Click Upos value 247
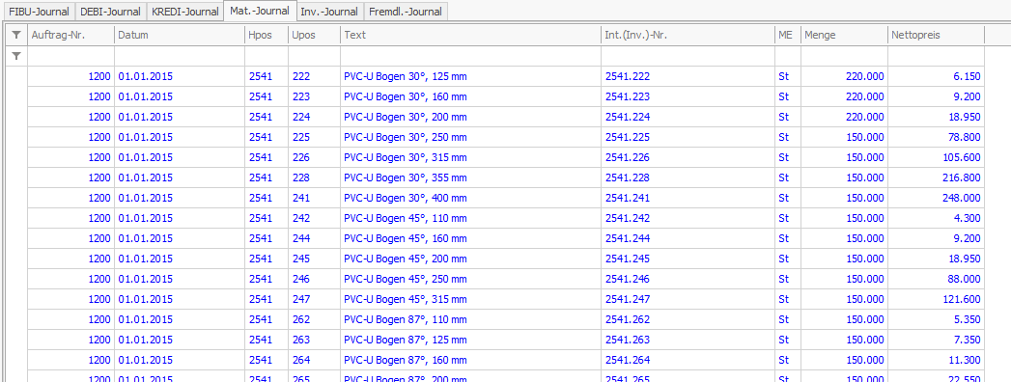Viewport: 1011px width, 382px height. click(301, 299)
